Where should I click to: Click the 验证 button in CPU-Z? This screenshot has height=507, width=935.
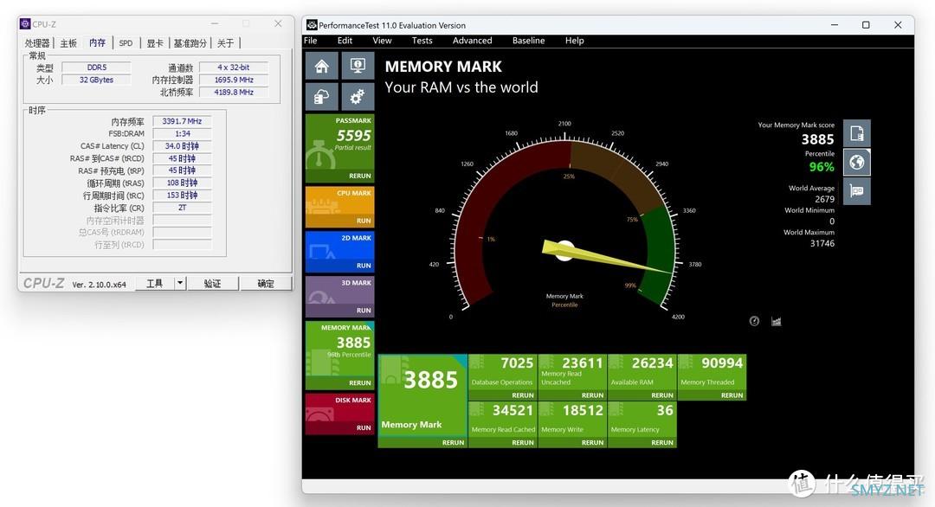[x=212, y=284]
